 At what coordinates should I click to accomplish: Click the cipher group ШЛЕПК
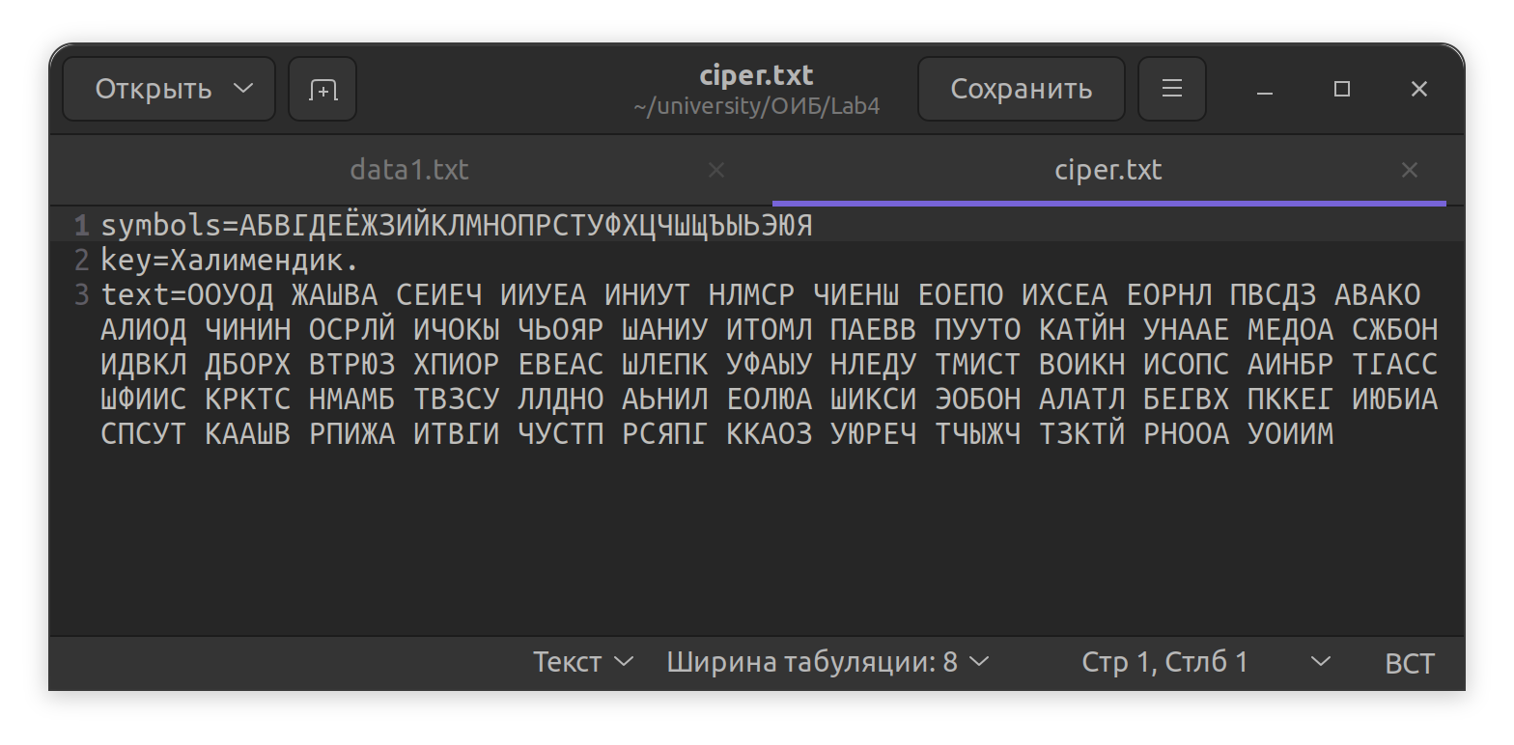(x=665, y=365)
